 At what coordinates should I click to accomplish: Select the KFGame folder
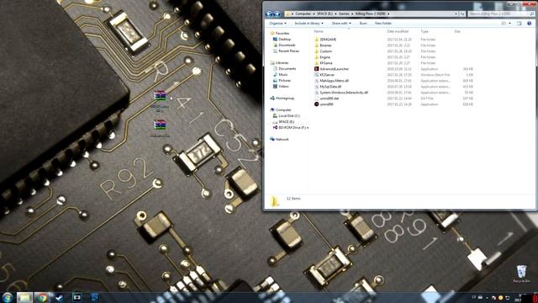tap(323, 63)
